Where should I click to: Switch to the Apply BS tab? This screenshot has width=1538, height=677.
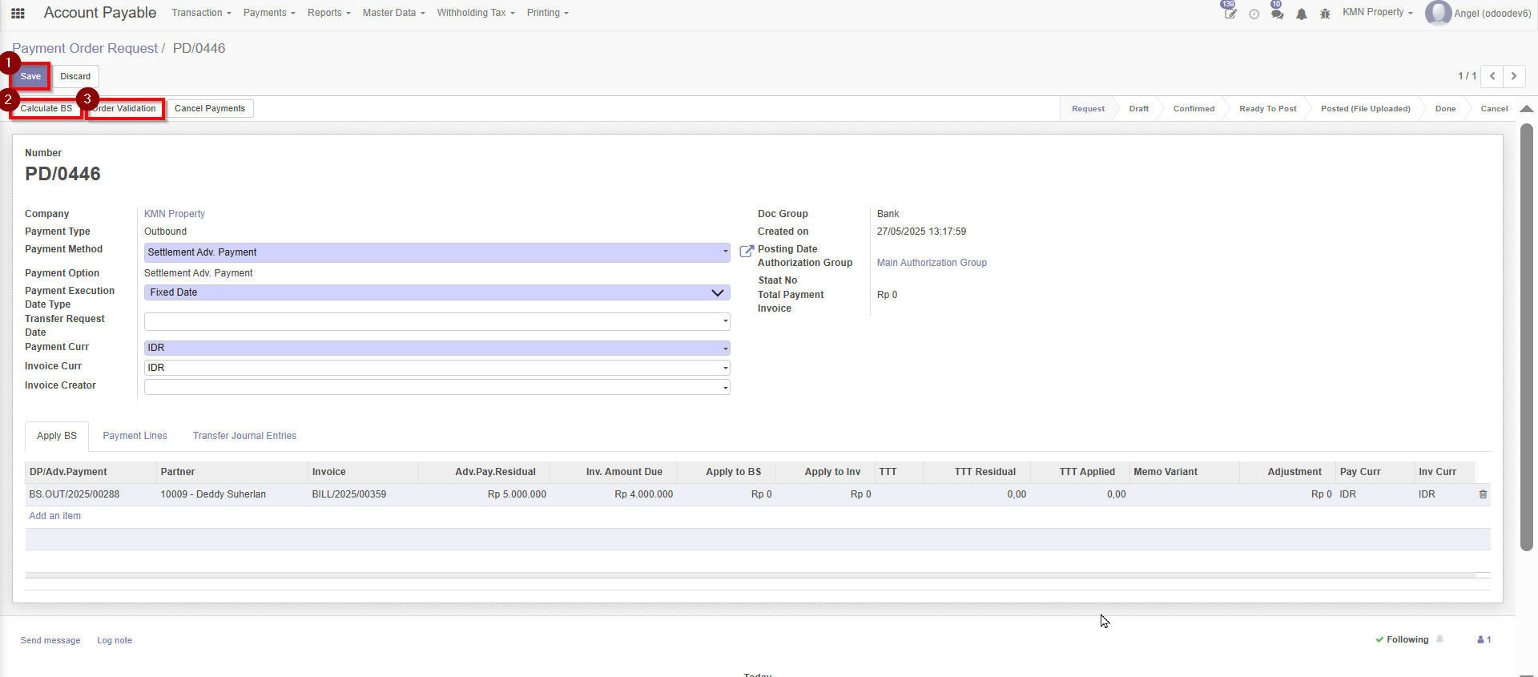(57, 436)
